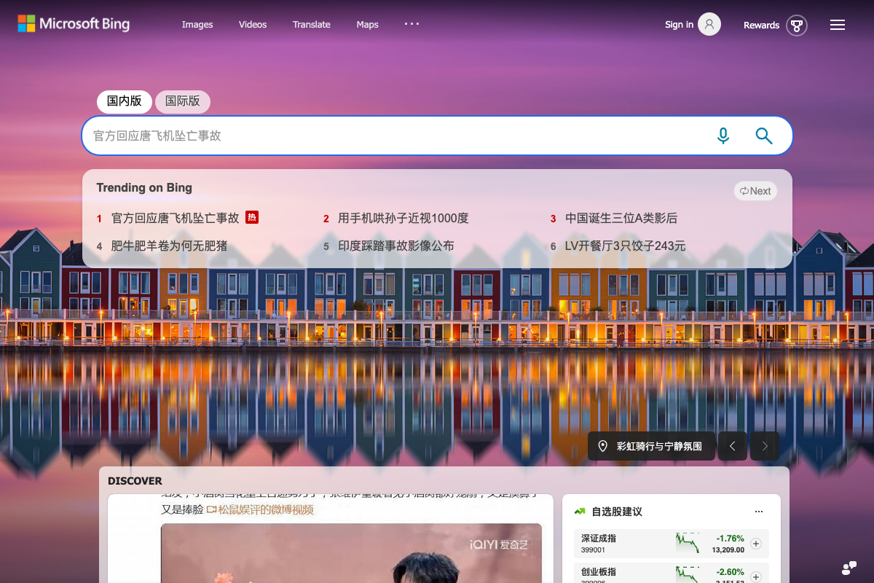
Task: Open the Images menu item
Action: pyautogui.click(x=197, y=25)
